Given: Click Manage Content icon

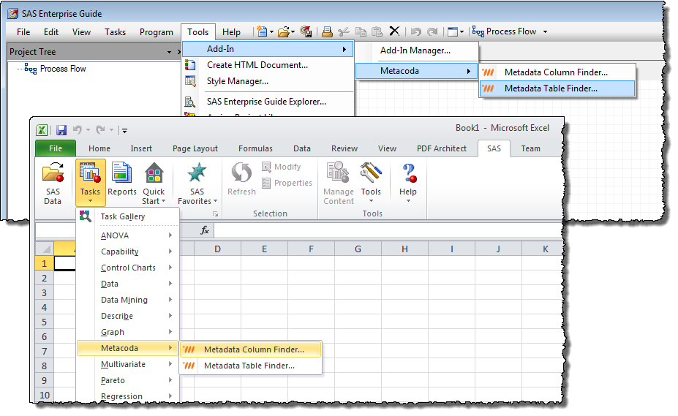Looking at the screenshot, I should 338,173.
